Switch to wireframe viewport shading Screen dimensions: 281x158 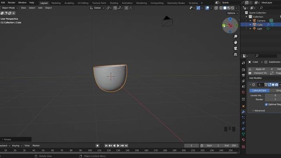221,8
